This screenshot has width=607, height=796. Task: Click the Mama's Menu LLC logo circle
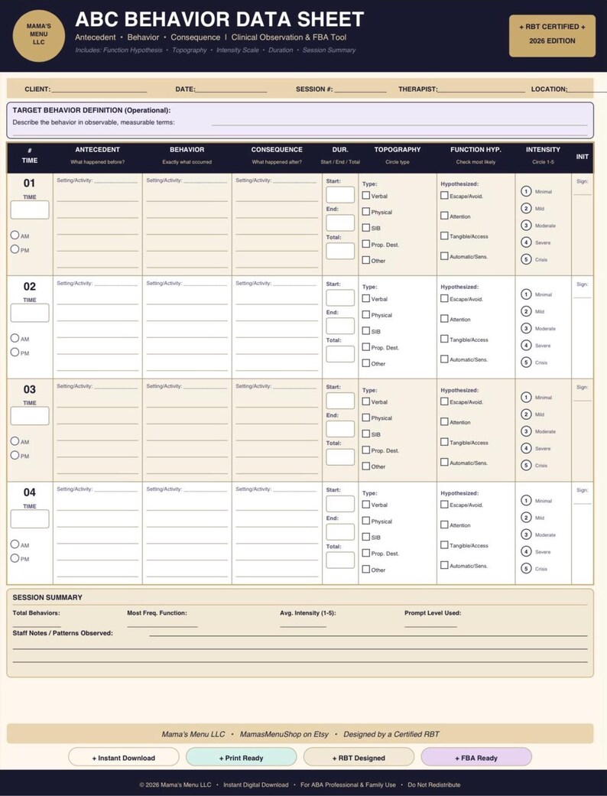[38, 35]
